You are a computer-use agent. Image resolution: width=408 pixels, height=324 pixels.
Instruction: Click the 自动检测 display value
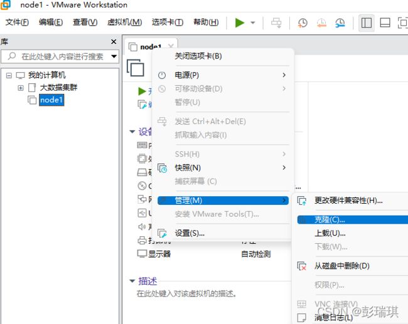click(255, 254)
